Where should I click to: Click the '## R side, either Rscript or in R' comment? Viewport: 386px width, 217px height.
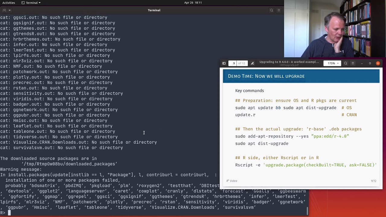pos(277,158)
